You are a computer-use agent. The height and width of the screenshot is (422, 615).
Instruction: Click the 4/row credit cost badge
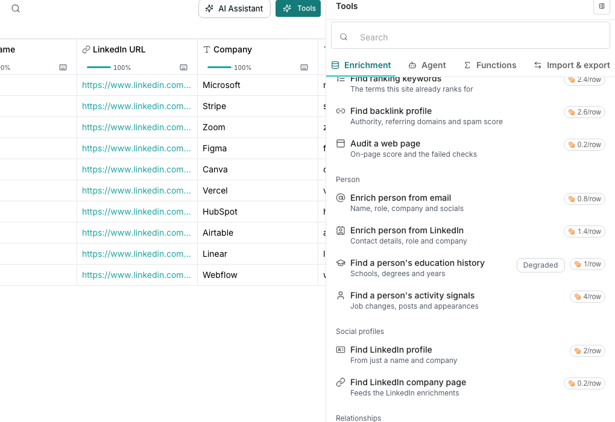coord(587,297)
